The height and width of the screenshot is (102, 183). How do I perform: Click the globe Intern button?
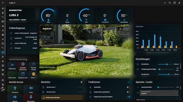pyautogui.click(x=33, y=75)
